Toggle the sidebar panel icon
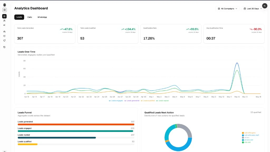The image size is (270, 152). tap(4, 10)
